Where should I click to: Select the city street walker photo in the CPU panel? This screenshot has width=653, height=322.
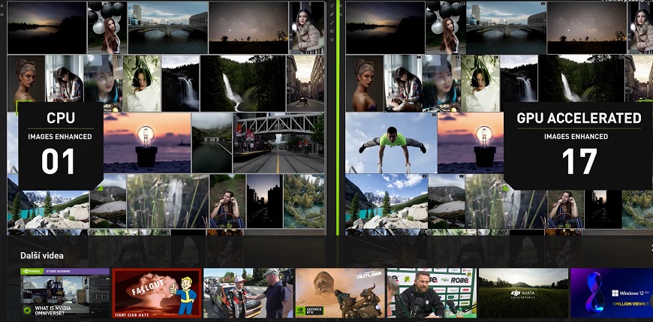point(305,83)
